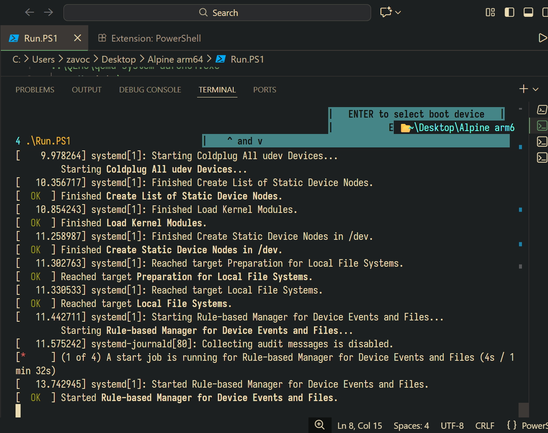This screenshot has width=548, height=433.
Task: Click the Run script play button
Action: tap(543, 38)
